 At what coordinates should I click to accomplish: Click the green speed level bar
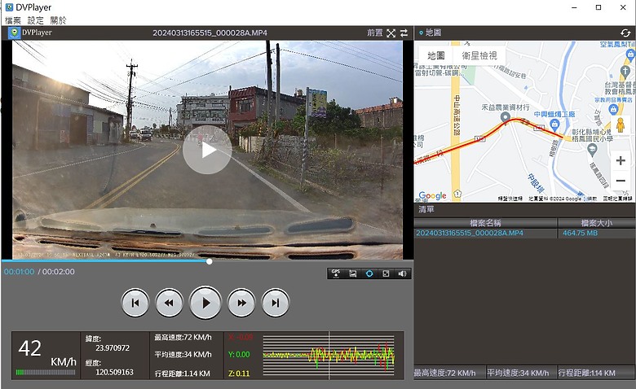click(46, 373)
